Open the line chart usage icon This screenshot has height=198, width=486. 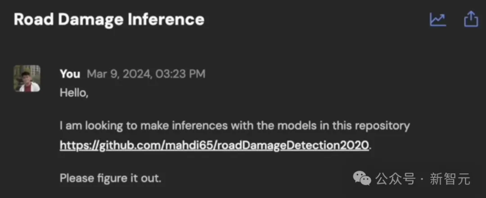(438, 20)
